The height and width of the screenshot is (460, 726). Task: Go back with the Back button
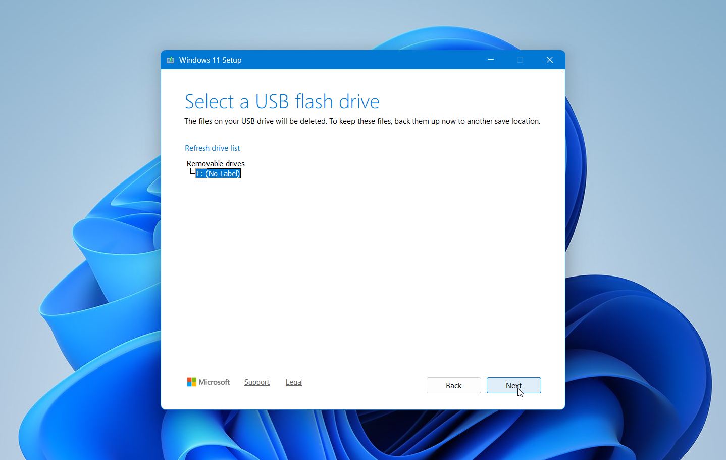[453, 385]
